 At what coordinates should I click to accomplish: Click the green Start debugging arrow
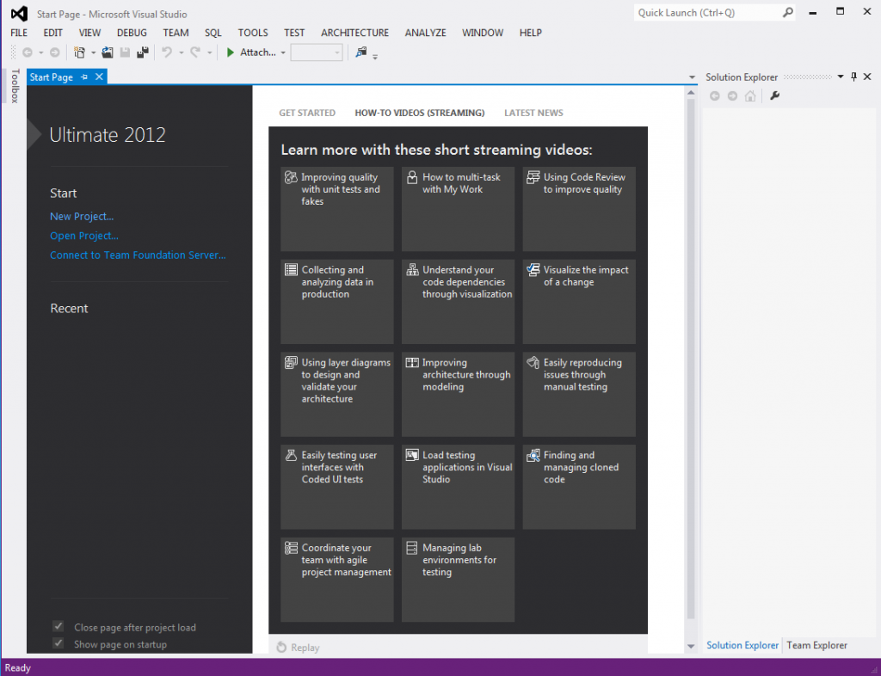[230, 52]
